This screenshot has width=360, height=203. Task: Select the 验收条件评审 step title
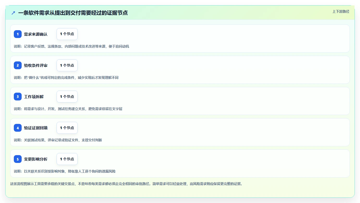point(36,65)
